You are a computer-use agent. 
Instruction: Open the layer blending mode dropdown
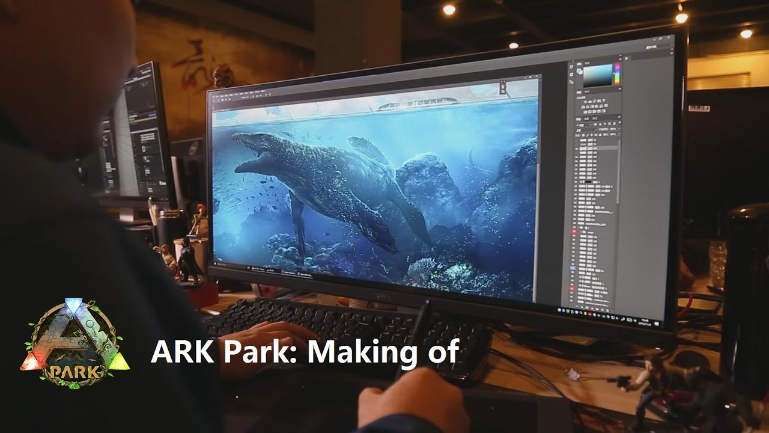click(x=586, y=130)
